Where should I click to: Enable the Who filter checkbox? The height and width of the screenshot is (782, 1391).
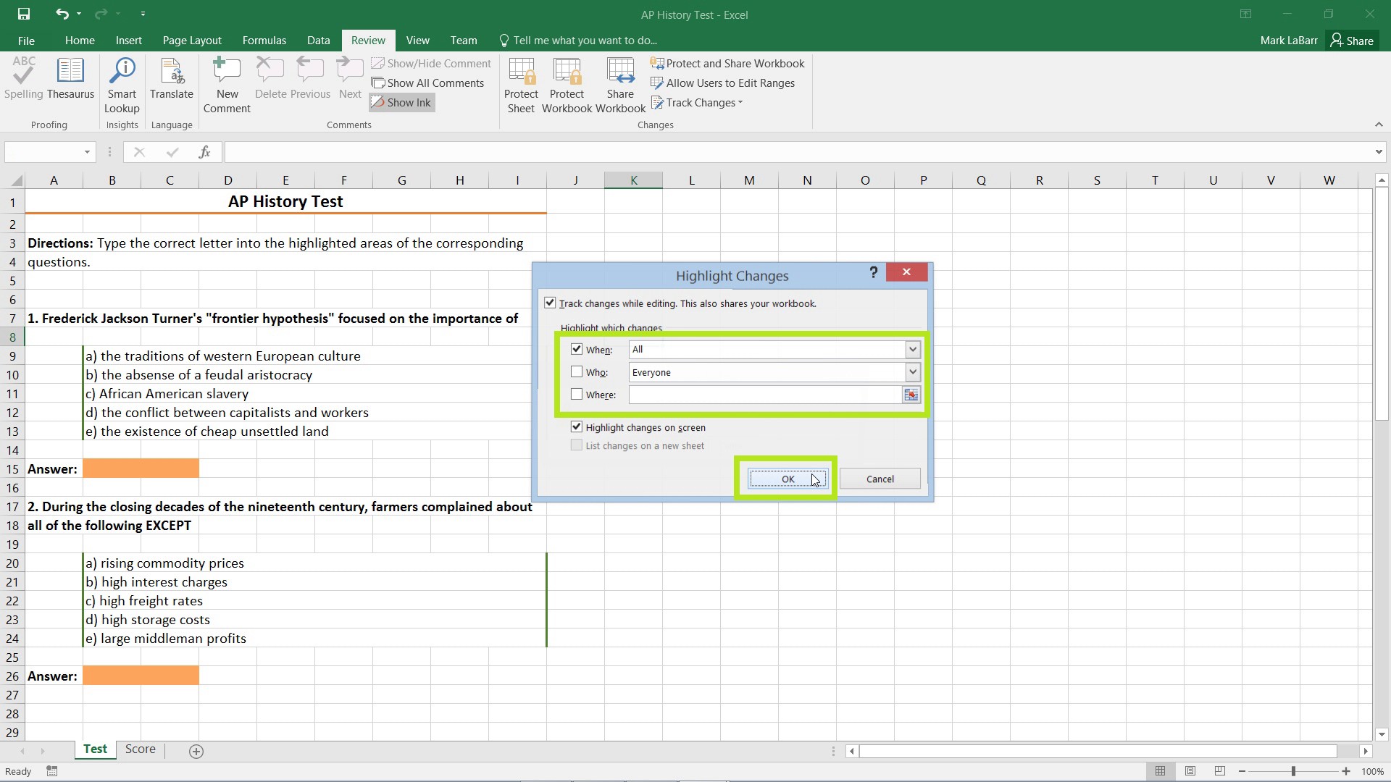pos(576,371)
